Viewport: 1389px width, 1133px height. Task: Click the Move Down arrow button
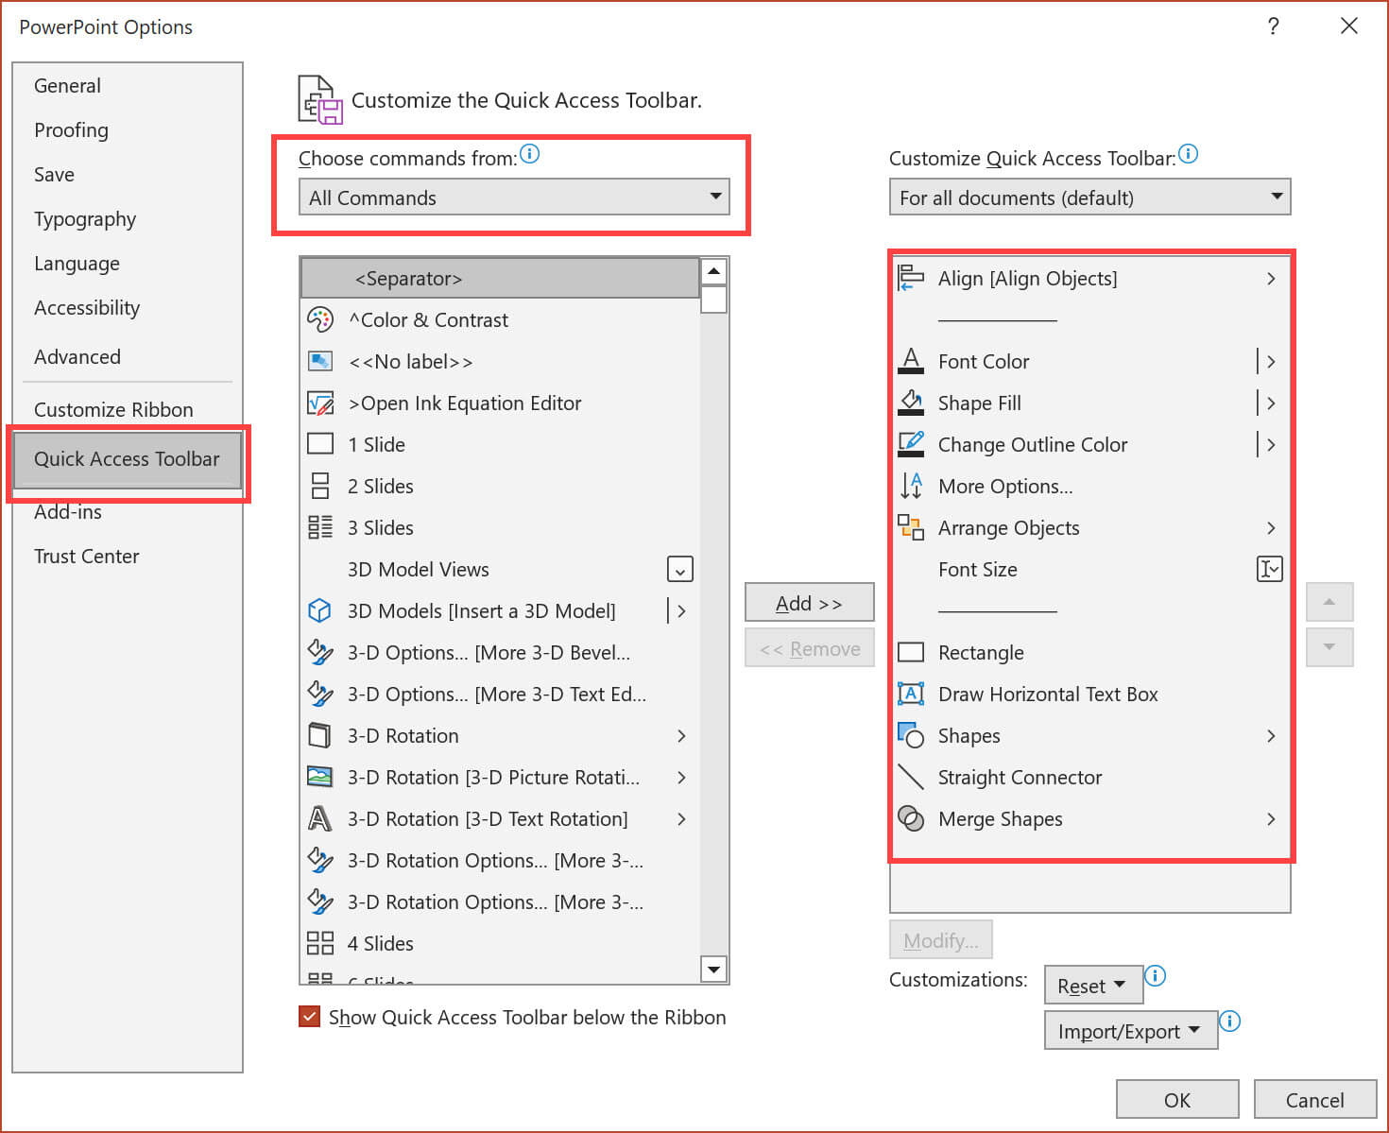tap(1329, 647)
